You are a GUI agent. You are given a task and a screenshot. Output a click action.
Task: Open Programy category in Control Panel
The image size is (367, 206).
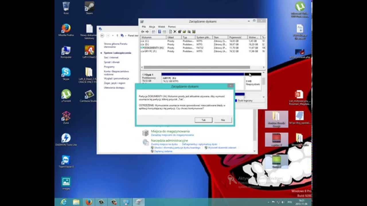coord(109,67)
